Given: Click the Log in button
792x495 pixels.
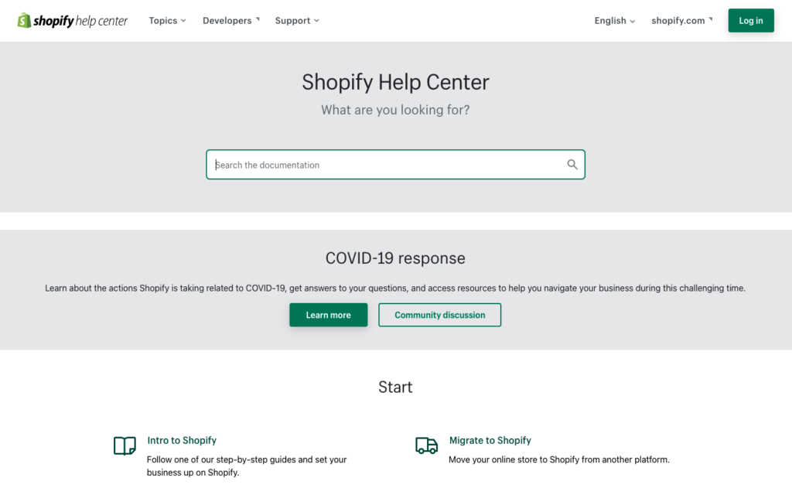Looking at the screenshot, I should [x=750, y=21].
